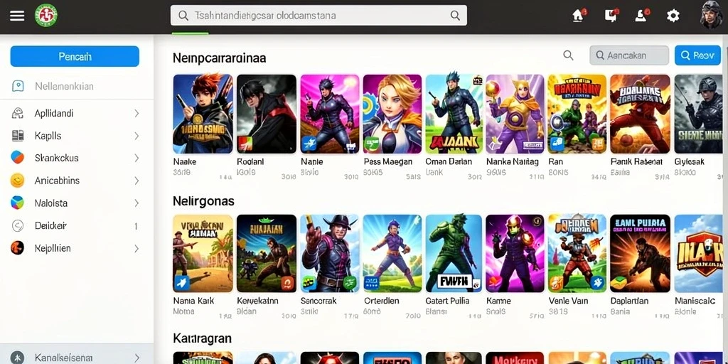The image size is (728, 364).
Task: Click the magnifier icon inside the search bar's left side
Action: (183, 16)
